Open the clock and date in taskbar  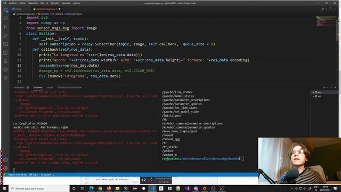tap(325, 188)
